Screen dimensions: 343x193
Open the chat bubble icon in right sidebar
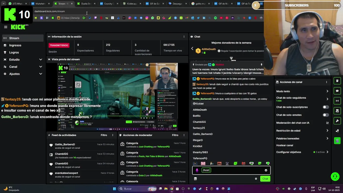[337, 91]
